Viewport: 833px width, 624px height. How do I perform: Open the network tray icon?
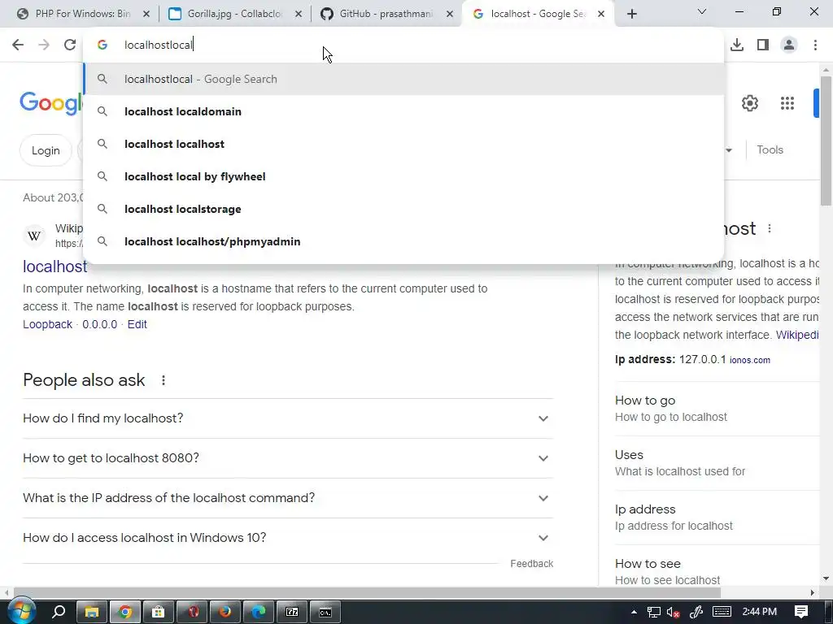pyautogui.click(x=653, y=613)
